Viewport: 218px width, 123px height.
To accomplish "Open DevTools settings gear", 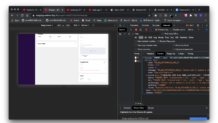I will pyautogui.click(x=198, y=25).
